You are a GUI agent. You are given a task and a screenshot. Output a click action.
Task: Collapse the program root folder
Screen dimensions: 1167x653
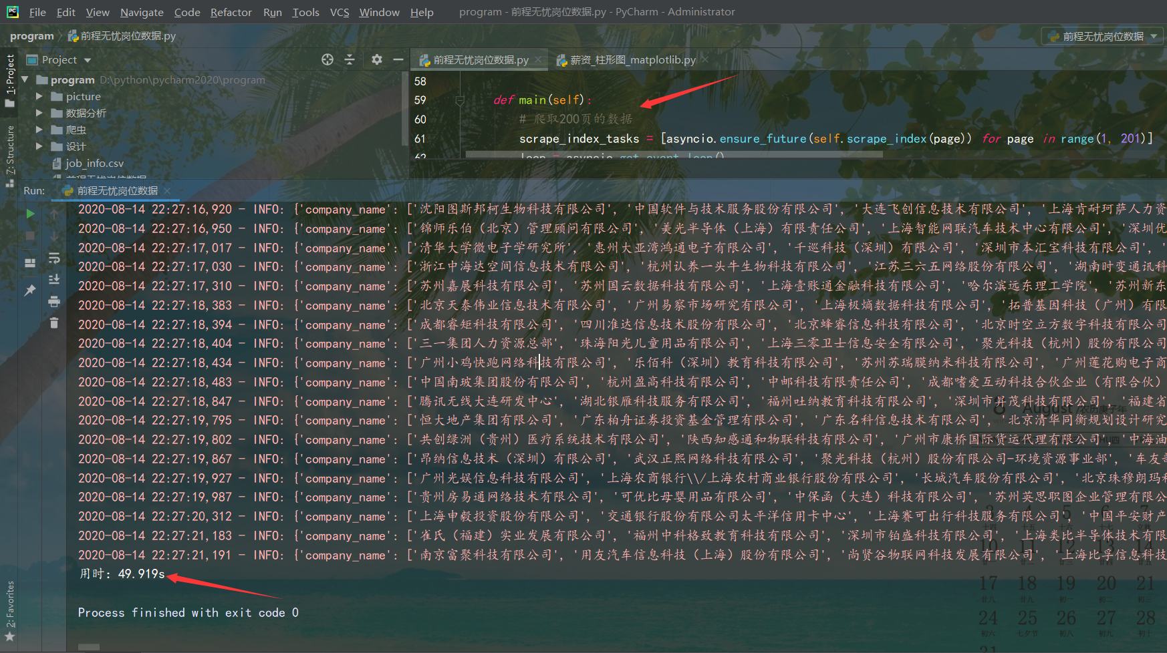25,79
